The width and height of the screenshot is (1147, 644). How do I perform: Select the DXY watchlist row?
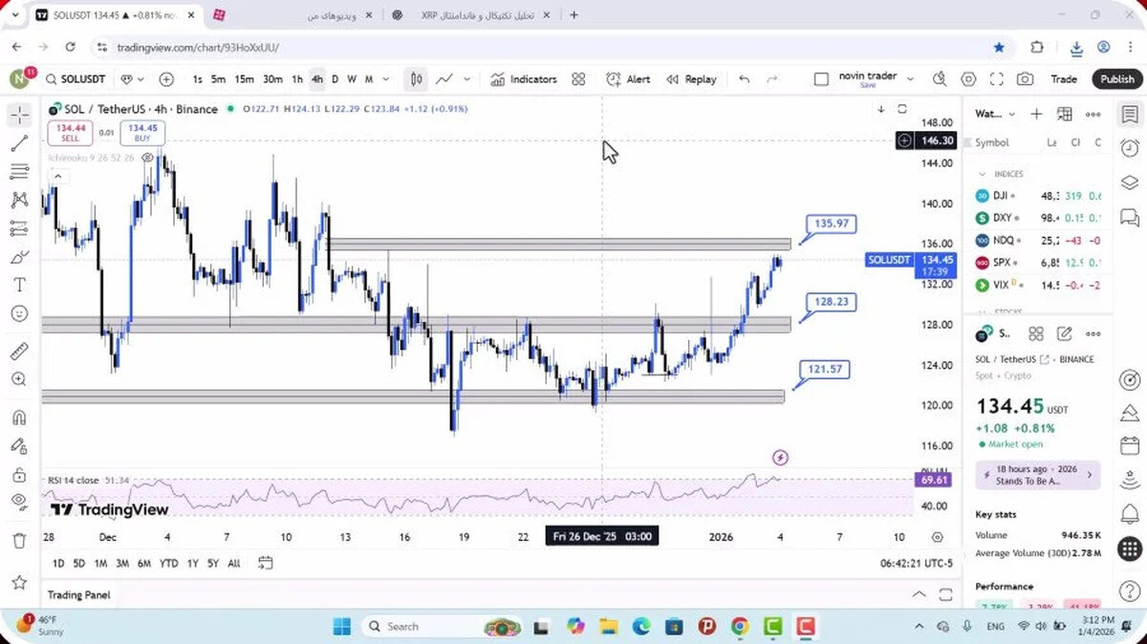click(1039, 217)
